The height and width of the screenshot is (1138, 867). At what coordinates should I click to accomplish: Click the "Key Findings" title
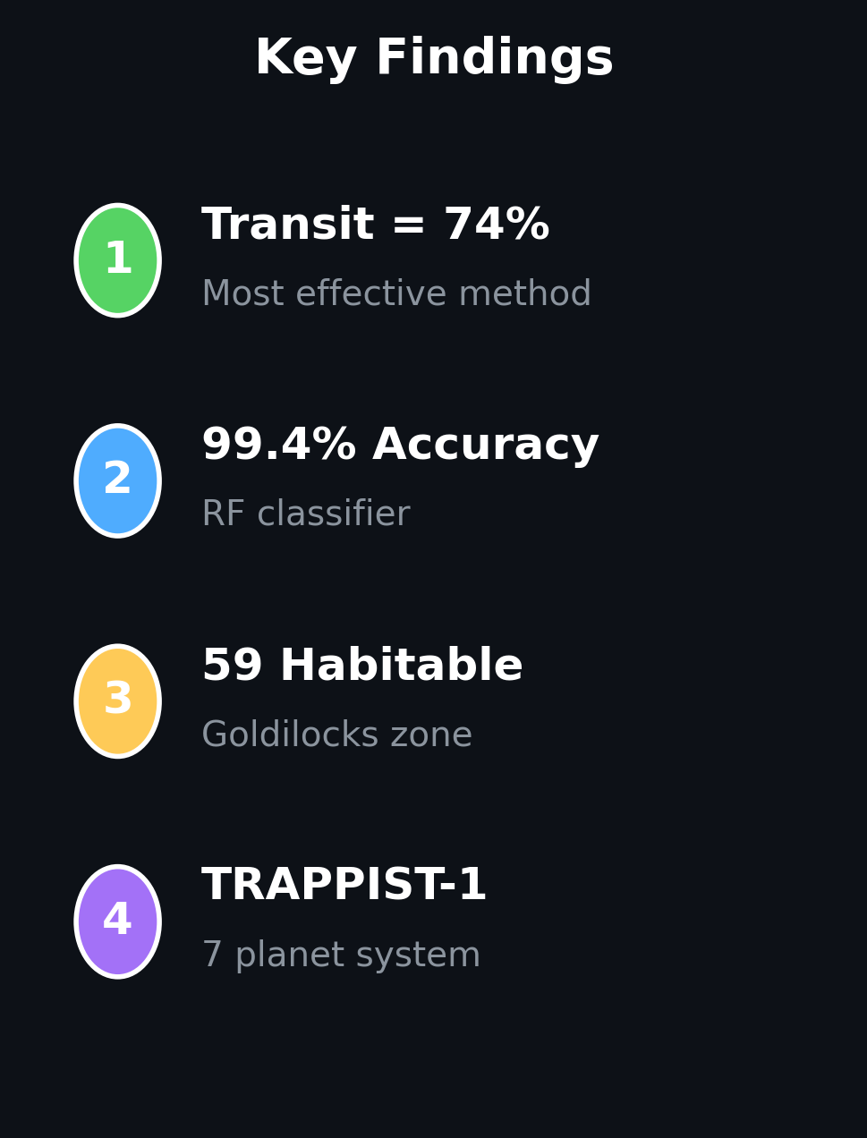coord(434,59)
